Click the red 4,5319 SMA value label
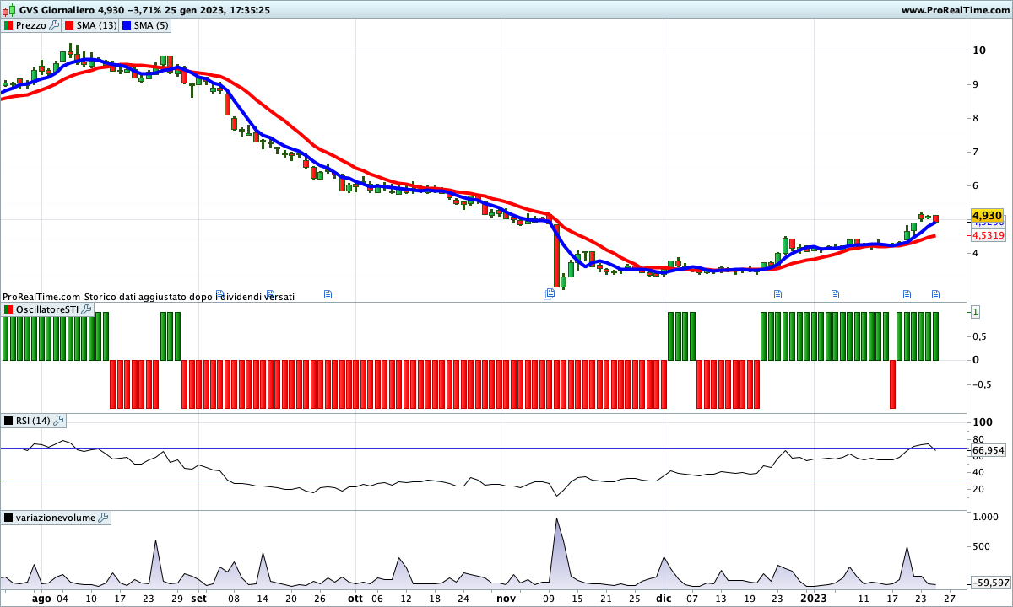Image resolution: width=1013 pixels, height=607 pixels. (x=989, y=237)
